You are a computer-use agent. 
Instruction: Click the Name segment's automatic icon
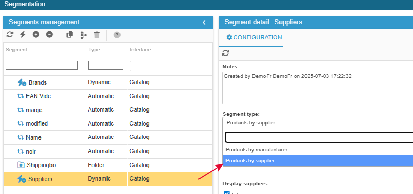(x=21, y=137)
